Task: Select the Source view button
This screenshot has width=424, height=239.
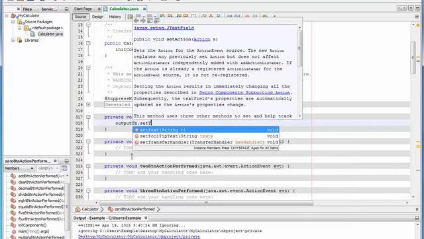Action: point(80,17)
